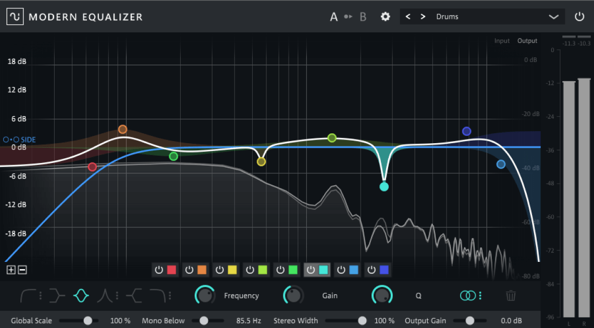Select the light blue high-cut node

coord(501,164)
